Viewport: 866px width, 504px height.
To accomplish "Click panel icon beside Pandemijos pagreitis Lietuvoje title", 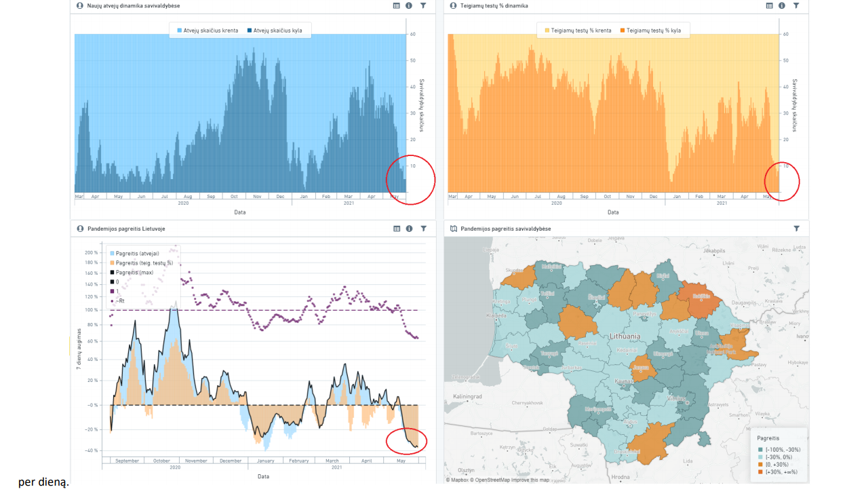I will (81, 229).
